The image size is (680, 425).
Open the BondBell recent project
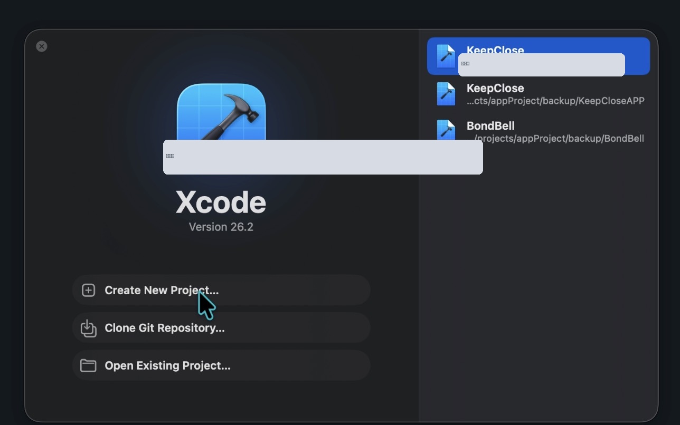(539, 131)
